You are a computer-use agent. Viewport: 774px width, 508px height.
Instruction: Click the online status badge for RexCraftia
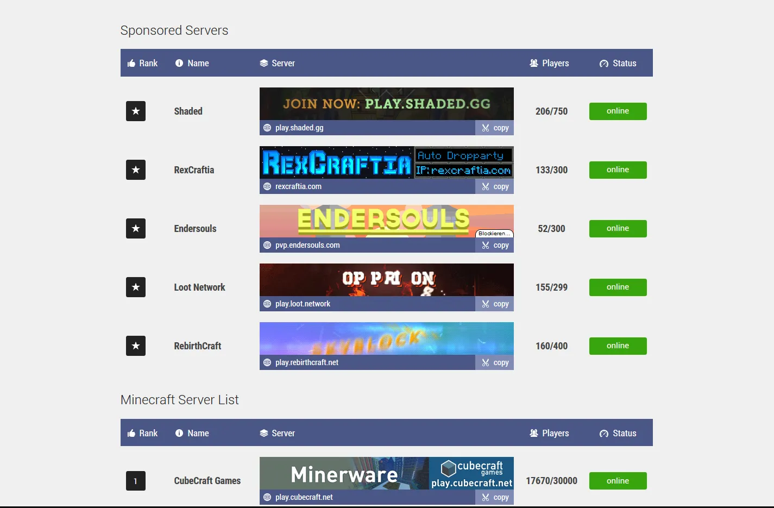click(x=618, y=170)
